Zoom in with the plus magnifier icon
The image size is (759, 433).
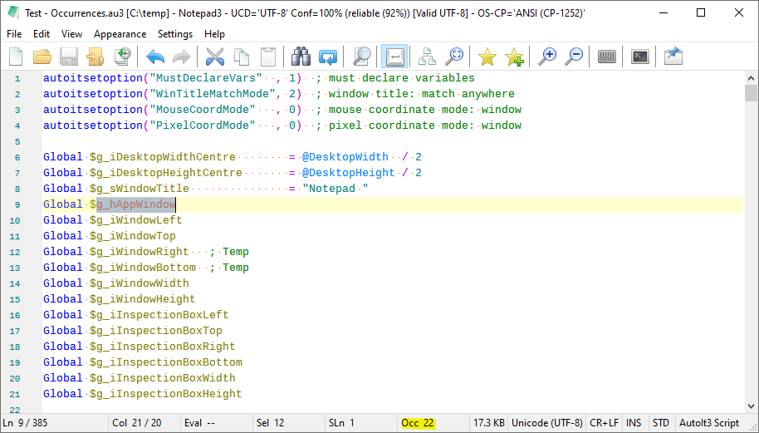pyautogui.click(x=547, y=57)
